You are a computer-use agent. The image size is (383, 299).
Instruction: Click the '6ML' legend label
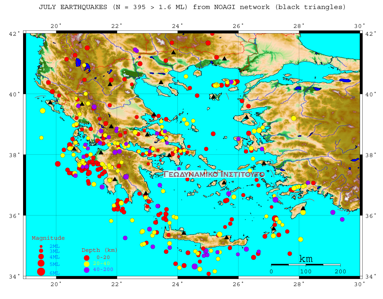tap(55, 273)
